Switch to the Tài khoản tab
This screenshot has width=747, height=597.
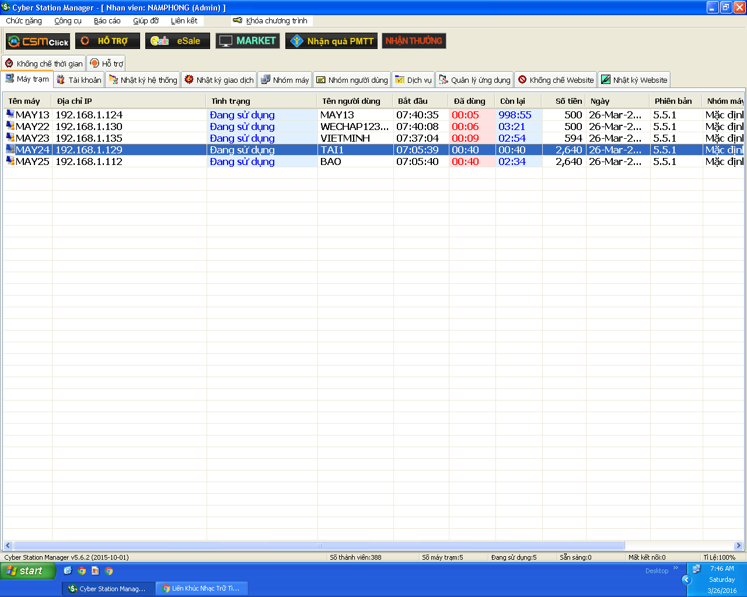pyautogui.click(x=79, y=80)
